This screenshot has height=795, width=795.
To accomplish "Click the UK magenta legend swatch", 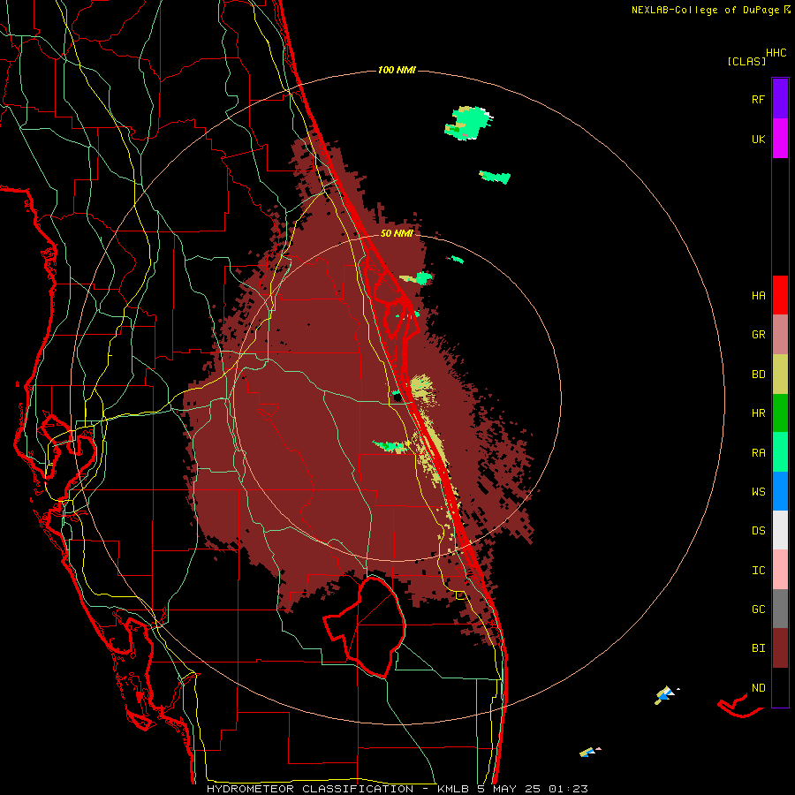I will point(780,138).
